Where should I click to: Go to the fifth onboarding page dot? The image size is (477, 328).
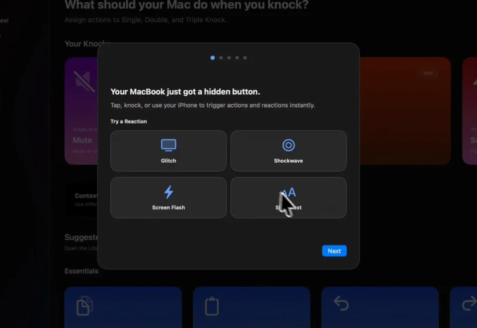tap(245, 58)
